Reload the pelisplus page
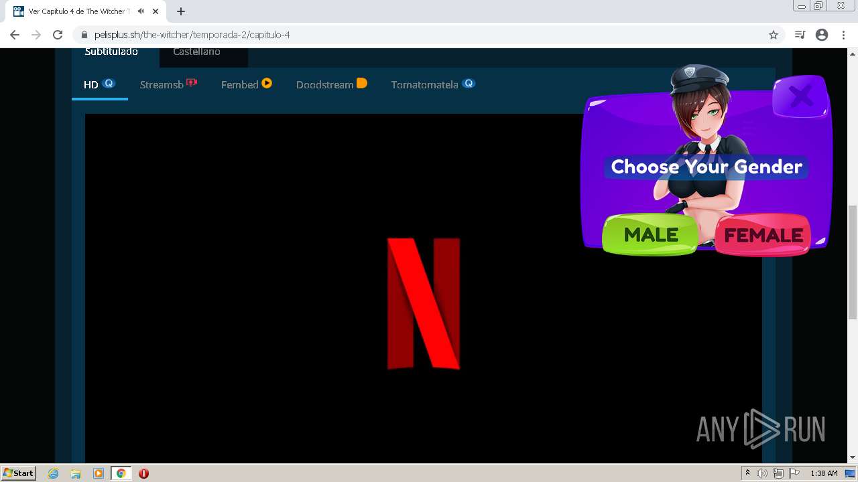Image resolution: width=858 pixels, height=482 pixels. click(58, 35)
